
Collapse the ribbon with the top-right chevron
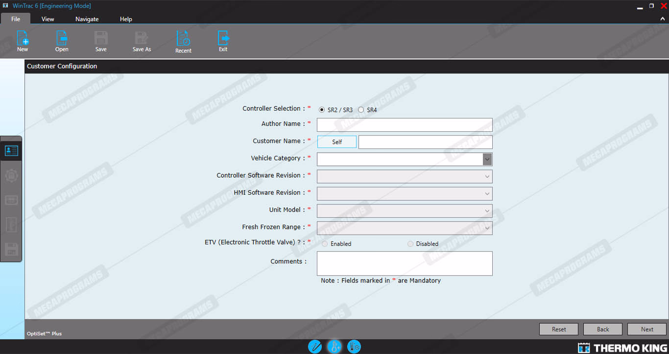(662, 19)
